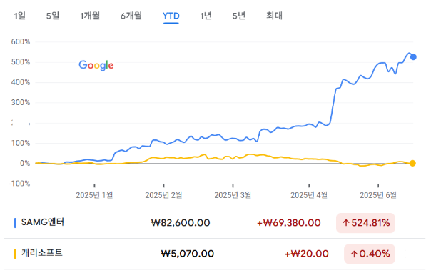Click the 524.81% gain badge
Viewport: 431px width, 278px height.
coord(365,223)
